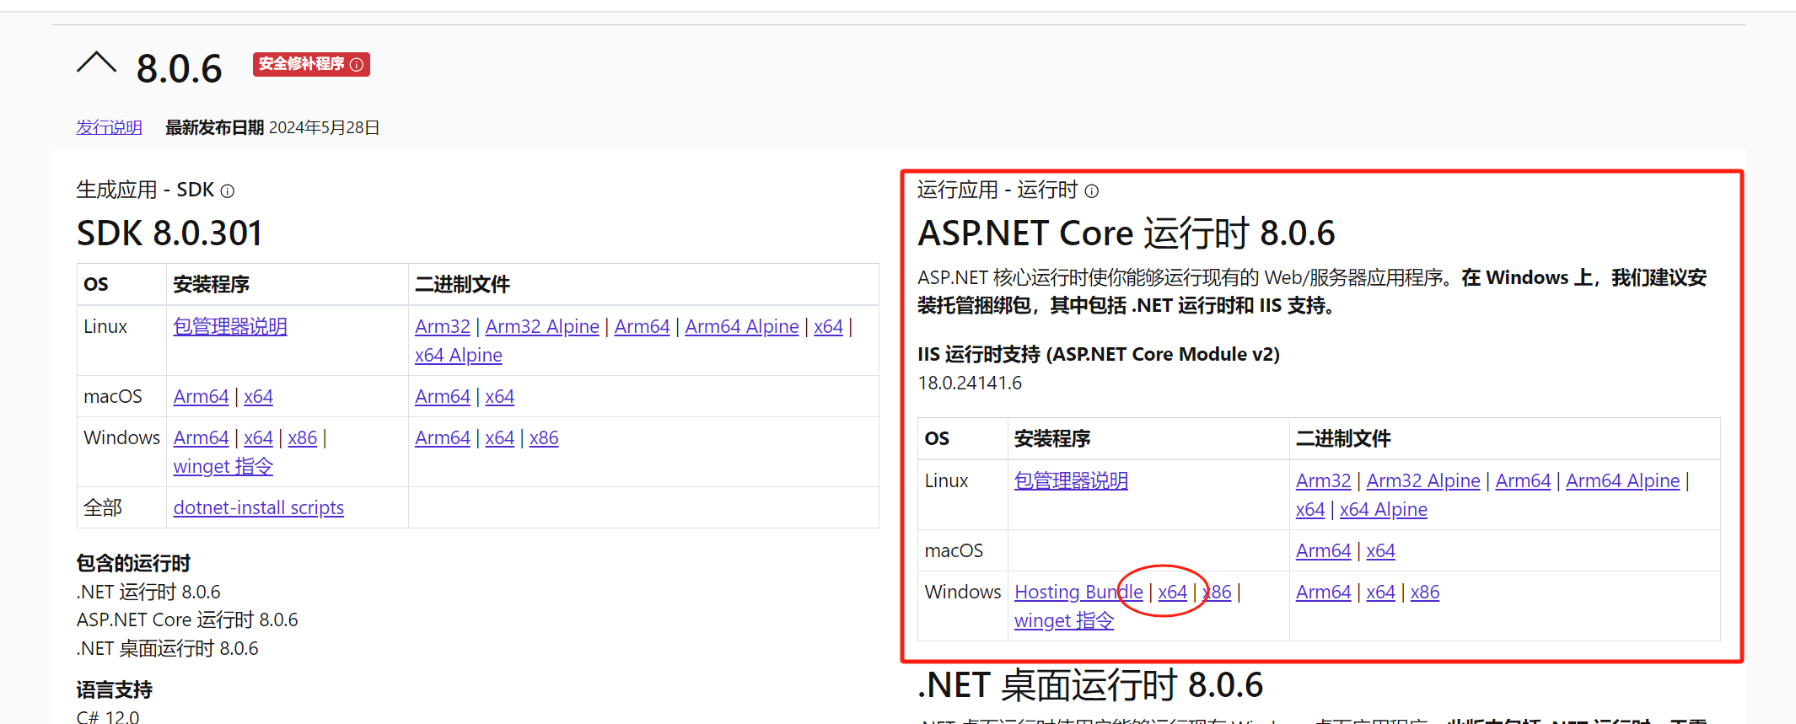Download ASP.NET runtime Windows x86 binary
The height and width of the screenshot is (724, 1796).
click(x=1425, y=592)
